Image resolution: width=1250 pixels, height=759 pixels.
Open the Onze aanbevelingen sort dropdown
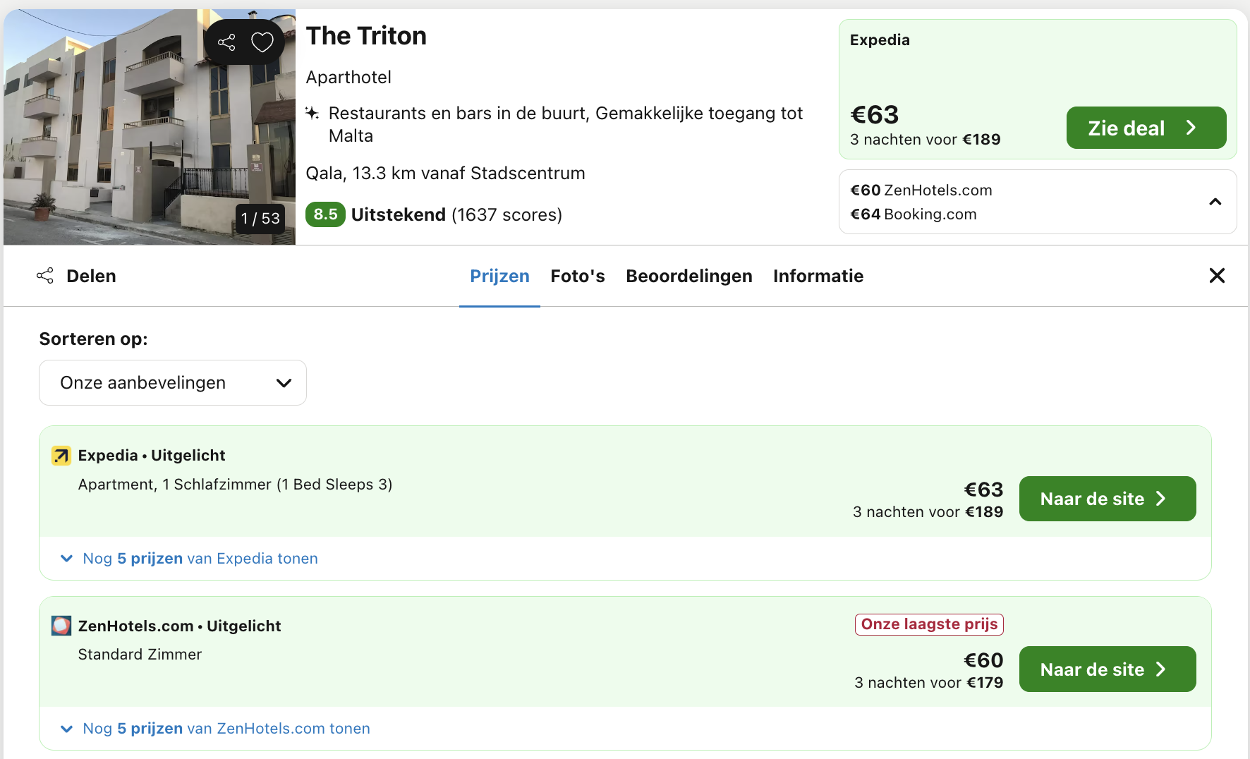click(173, 383)
